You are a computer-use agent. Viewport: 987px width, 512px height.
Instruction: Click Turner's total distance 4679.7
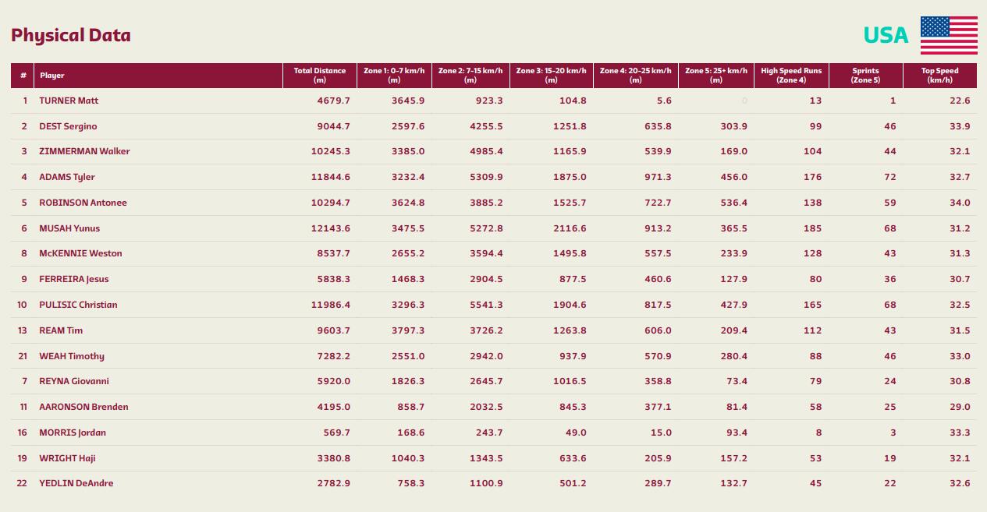pos(333,101)
